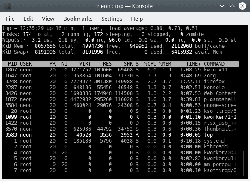This screenshot has width=250, height=181.
Task: Minimize window using the down chevron
Action: (222, 6)
